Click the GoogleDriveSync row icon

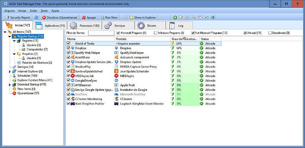pyautogui.click(x=72, y=80)
